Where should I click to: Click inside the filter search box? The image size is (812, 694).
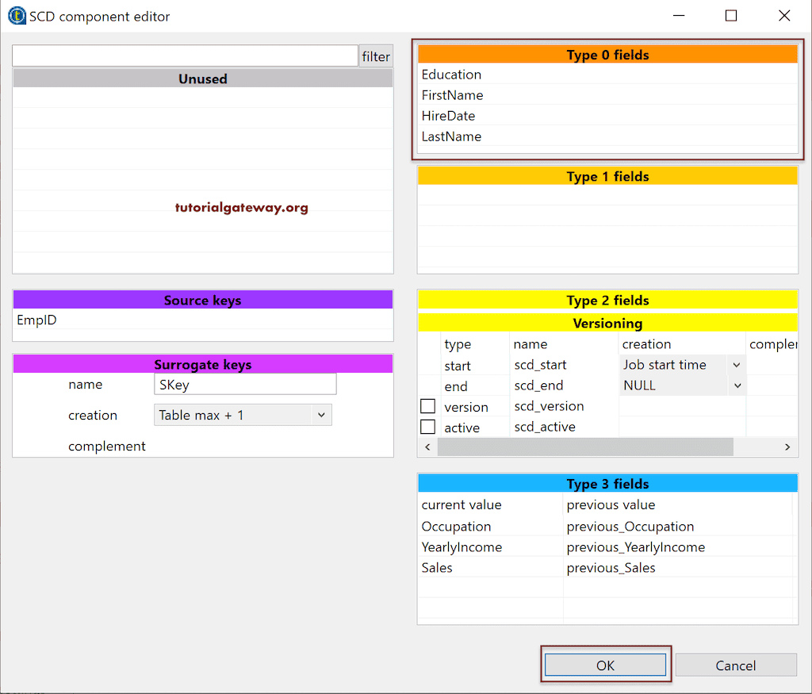[182, 56]
